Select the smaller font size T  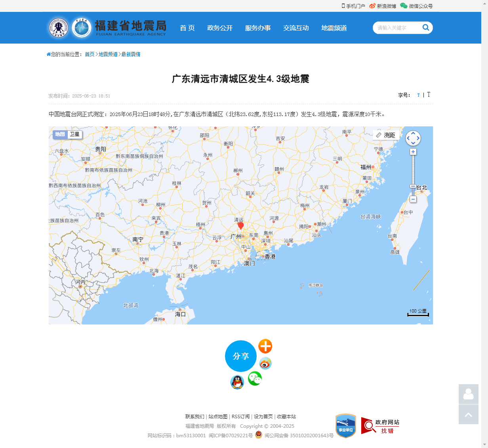point(418,95)
